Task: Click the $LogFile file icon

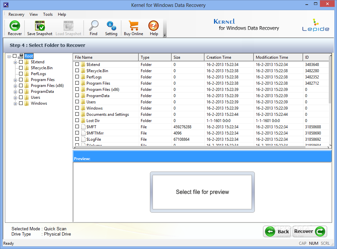Action: 83,139
